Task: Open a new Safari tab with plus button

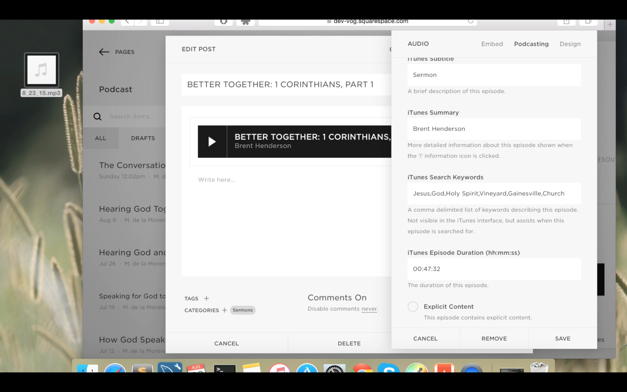Action: click(610, 25)
